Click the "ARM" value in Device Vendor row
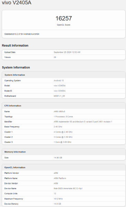This screenshot has height=207, width=126. coord(56,184)
